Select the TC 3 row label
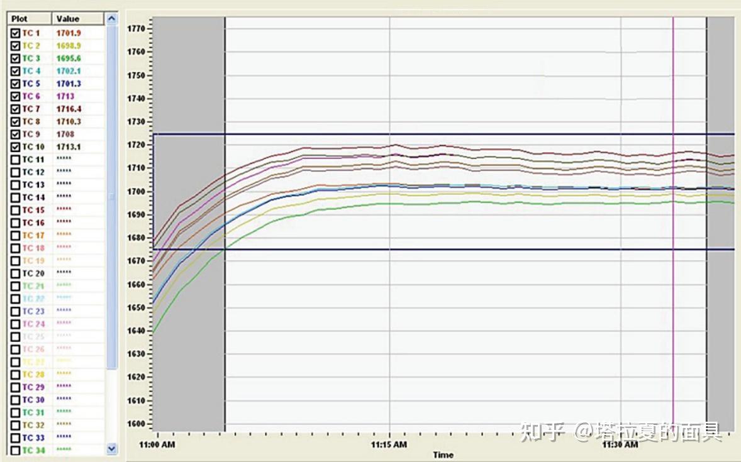741x462 pixels. coord(31,58)
